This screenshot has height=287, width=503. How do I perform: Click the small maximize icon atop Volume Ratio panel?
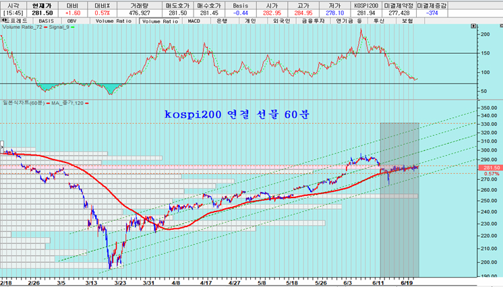click(473, 26)
